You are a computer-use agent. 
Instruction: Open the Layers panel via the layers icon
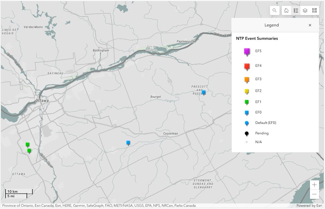coord(305,10)
